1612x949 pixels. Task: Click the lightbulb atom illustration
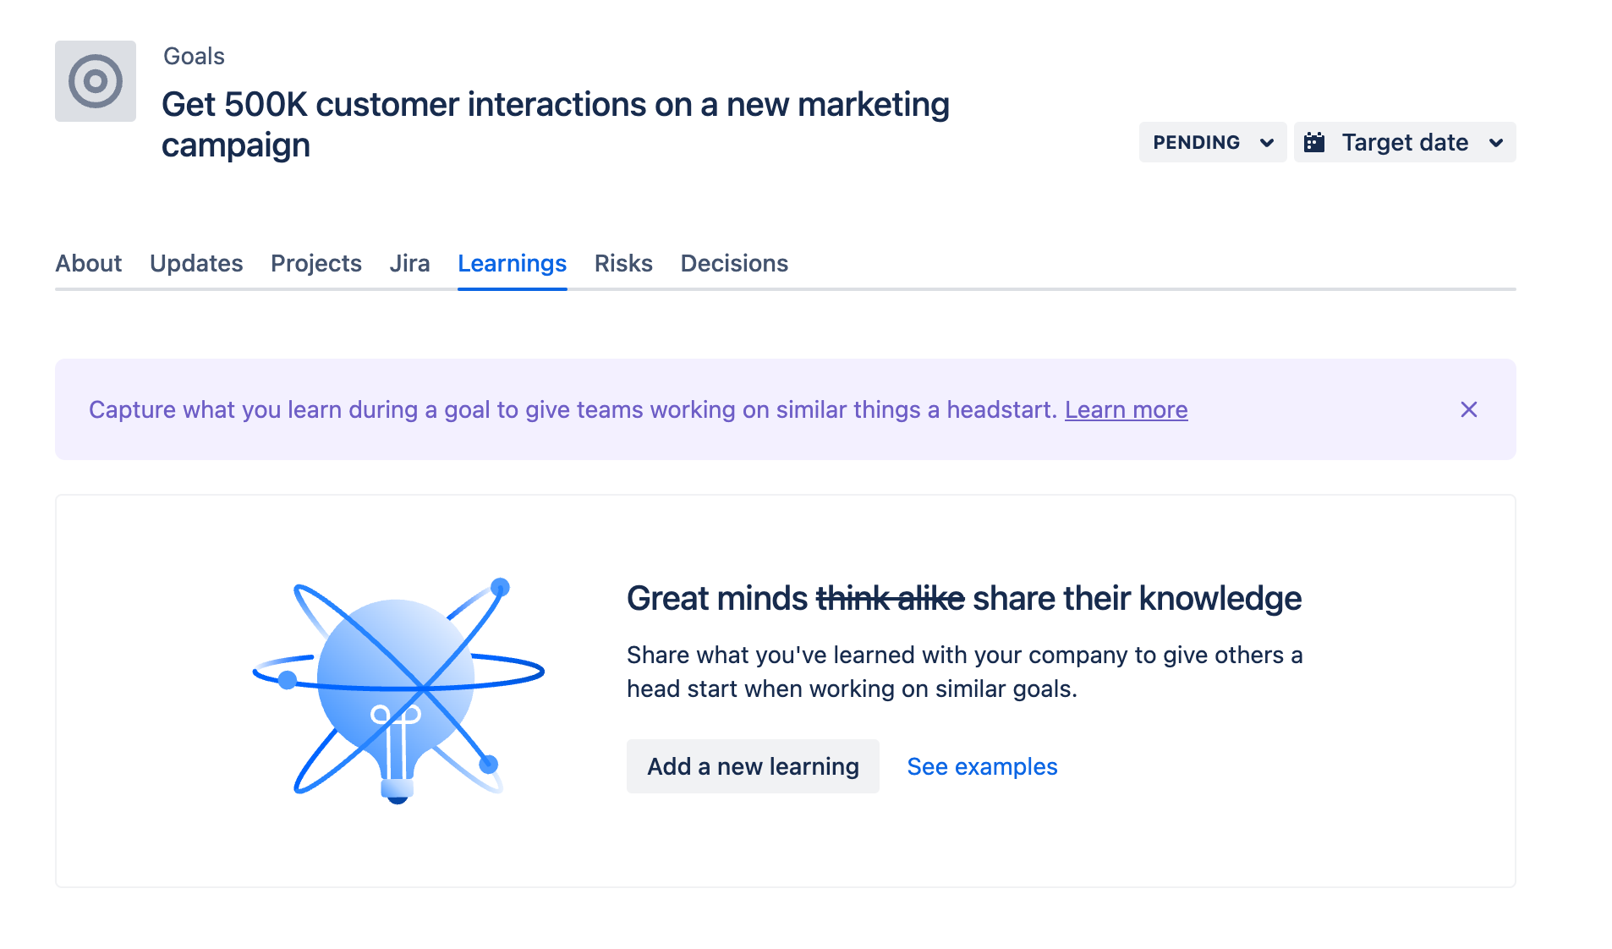[398, 690]
